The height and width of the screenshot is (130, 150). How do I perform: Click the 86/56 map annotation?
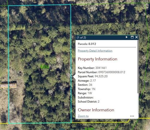pos(39,93)
